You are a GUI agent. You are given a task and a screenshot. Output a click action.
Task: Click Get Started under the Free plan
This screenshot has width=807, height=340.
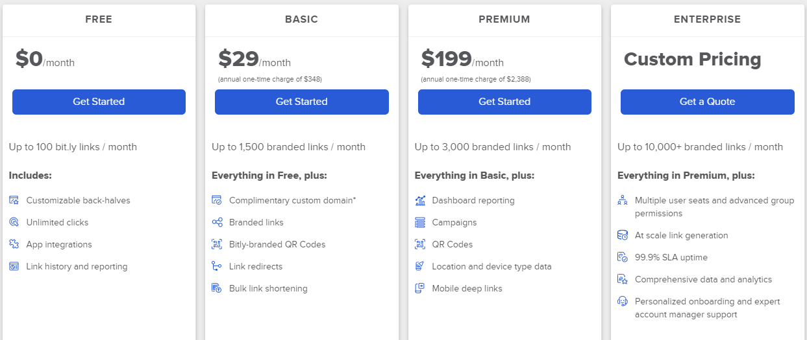[x=99, y=102]
